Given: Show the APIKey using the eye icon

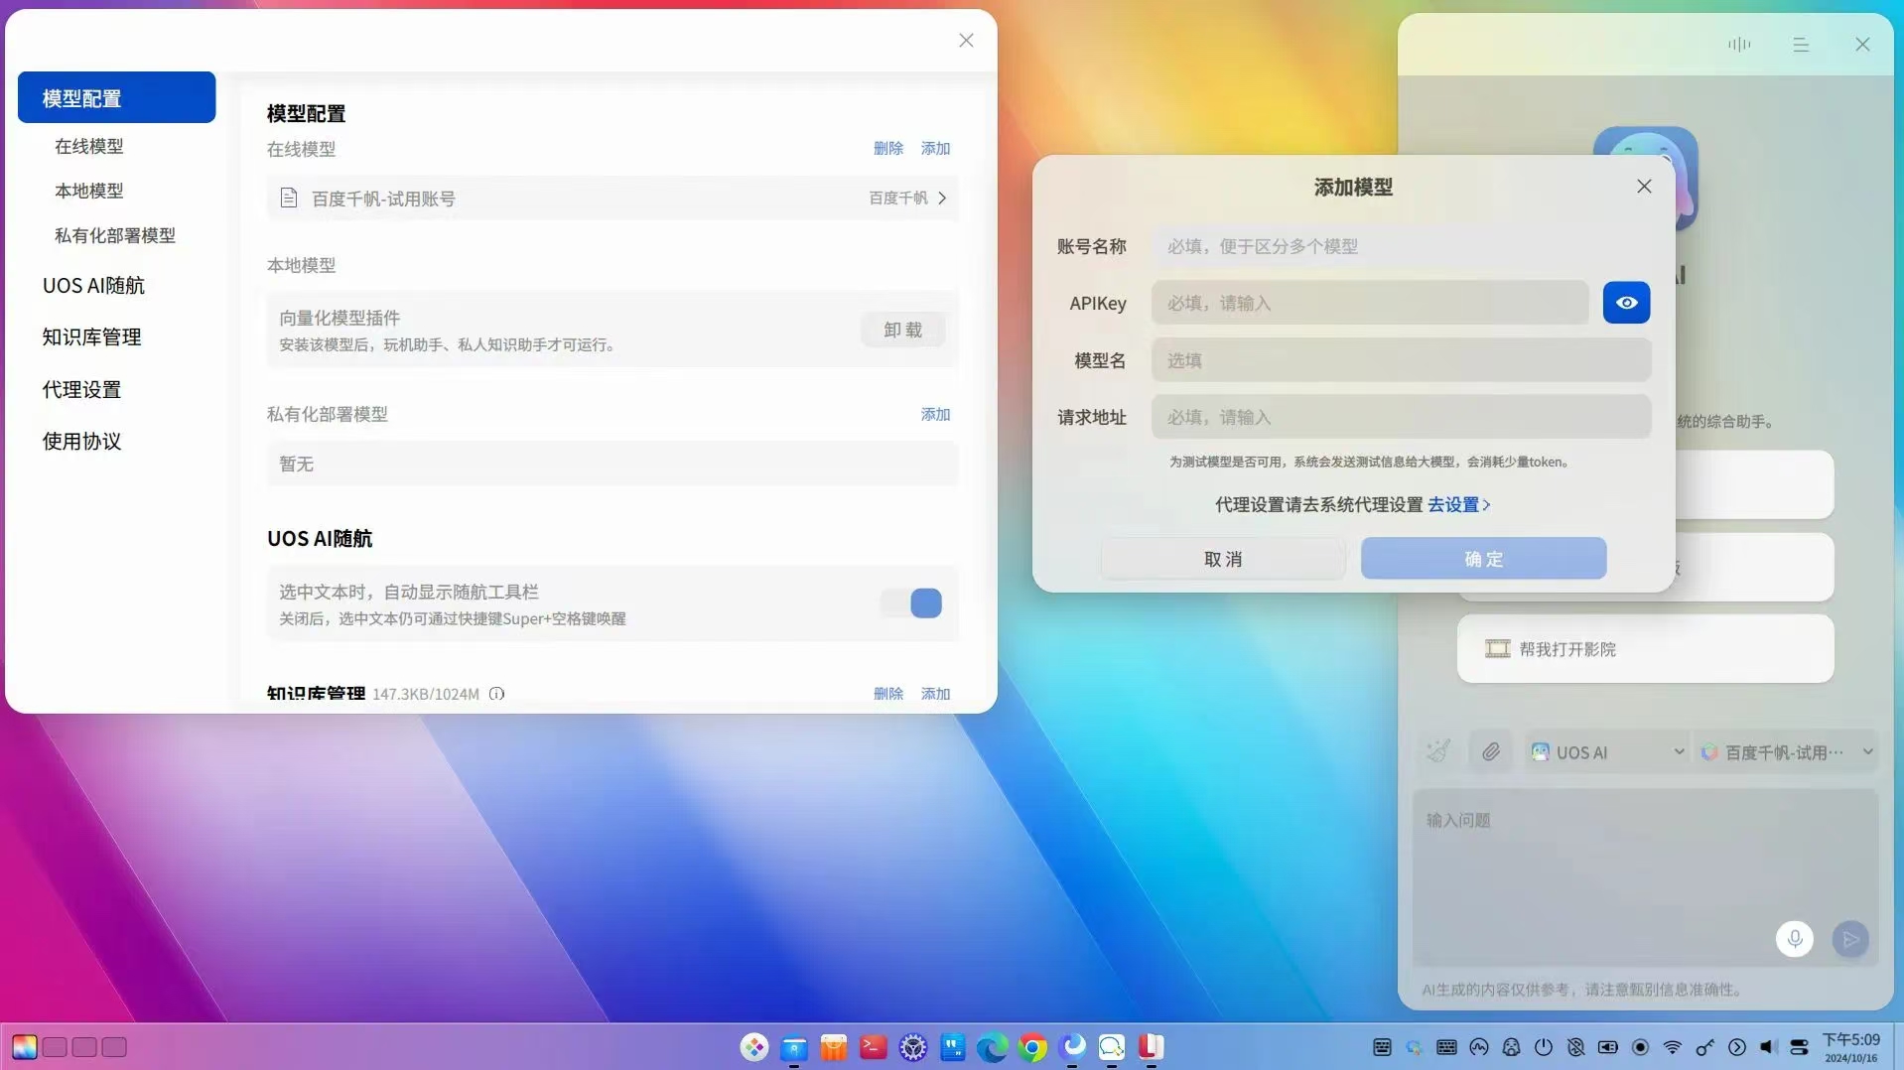Looking at the screenshot, I should click(x=1625, y=303).
